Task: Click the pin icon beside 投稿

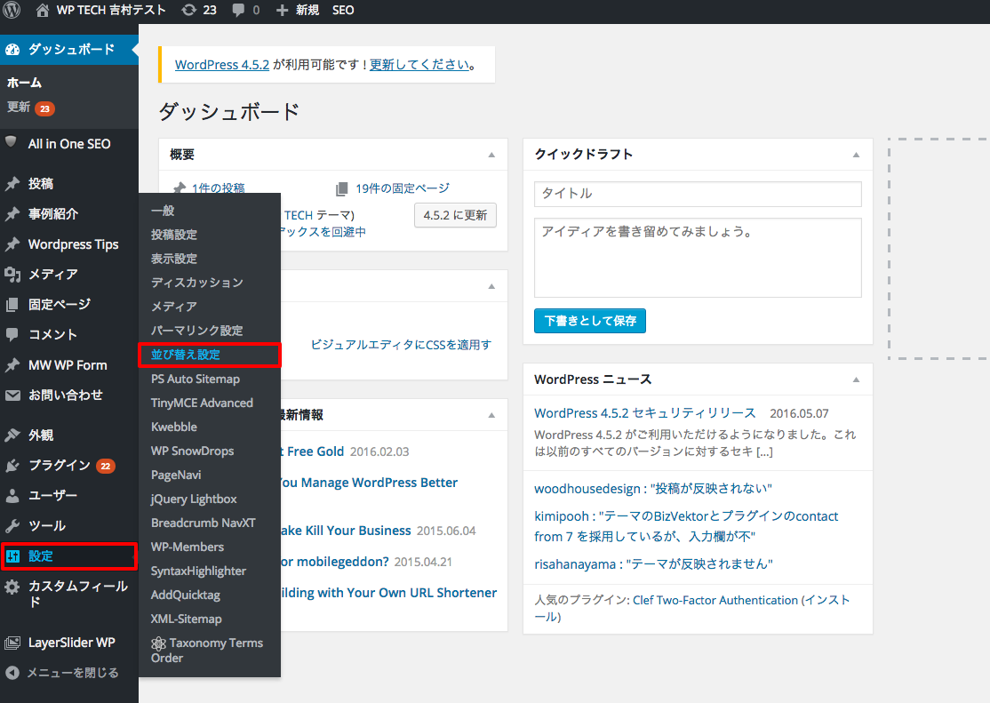Action: point(12,184)
